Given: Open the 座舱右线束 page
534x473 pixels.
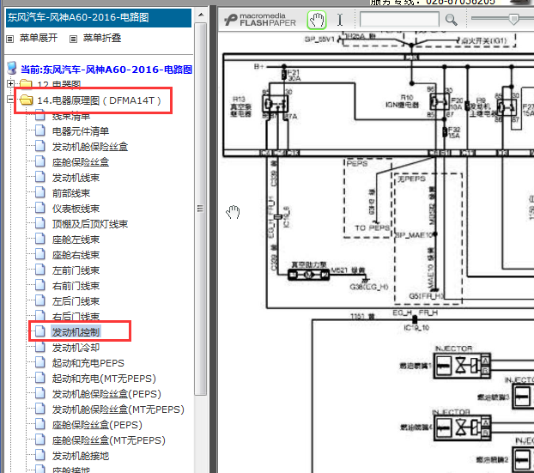Looking at the screenshot, I should point(76,255).
